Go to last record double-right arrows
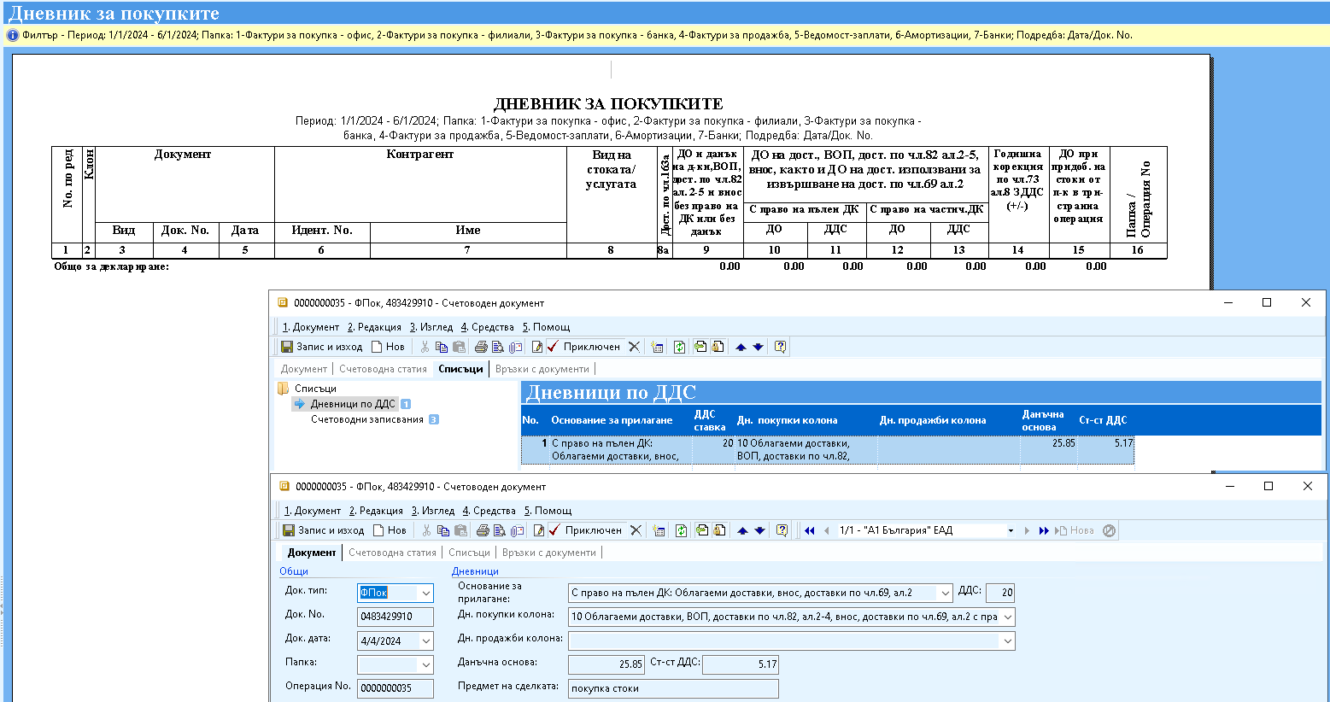The image size is (1330, 702). 1044,530
